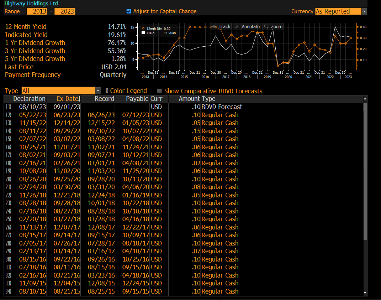Click payable 10/13/20 in row 20

click(136, 179)
